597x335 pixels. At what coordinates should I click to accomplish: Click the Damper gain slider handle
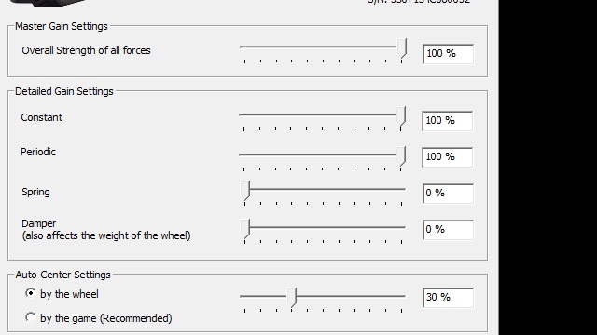tap(245, 229)
